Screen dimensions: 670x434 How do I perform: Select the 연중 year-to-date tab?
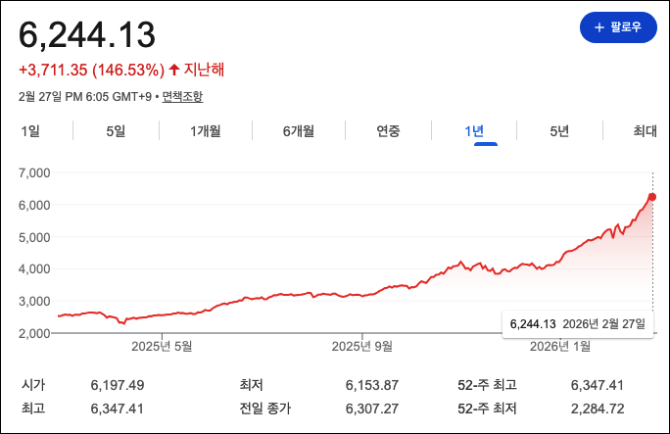(x=388, y=131)
